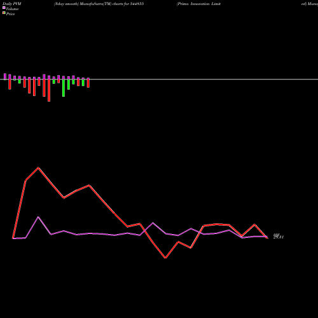This screenshot has width=318, height=318.
Task: Select the 'Price' legend label
Action: tap(10, 14)
